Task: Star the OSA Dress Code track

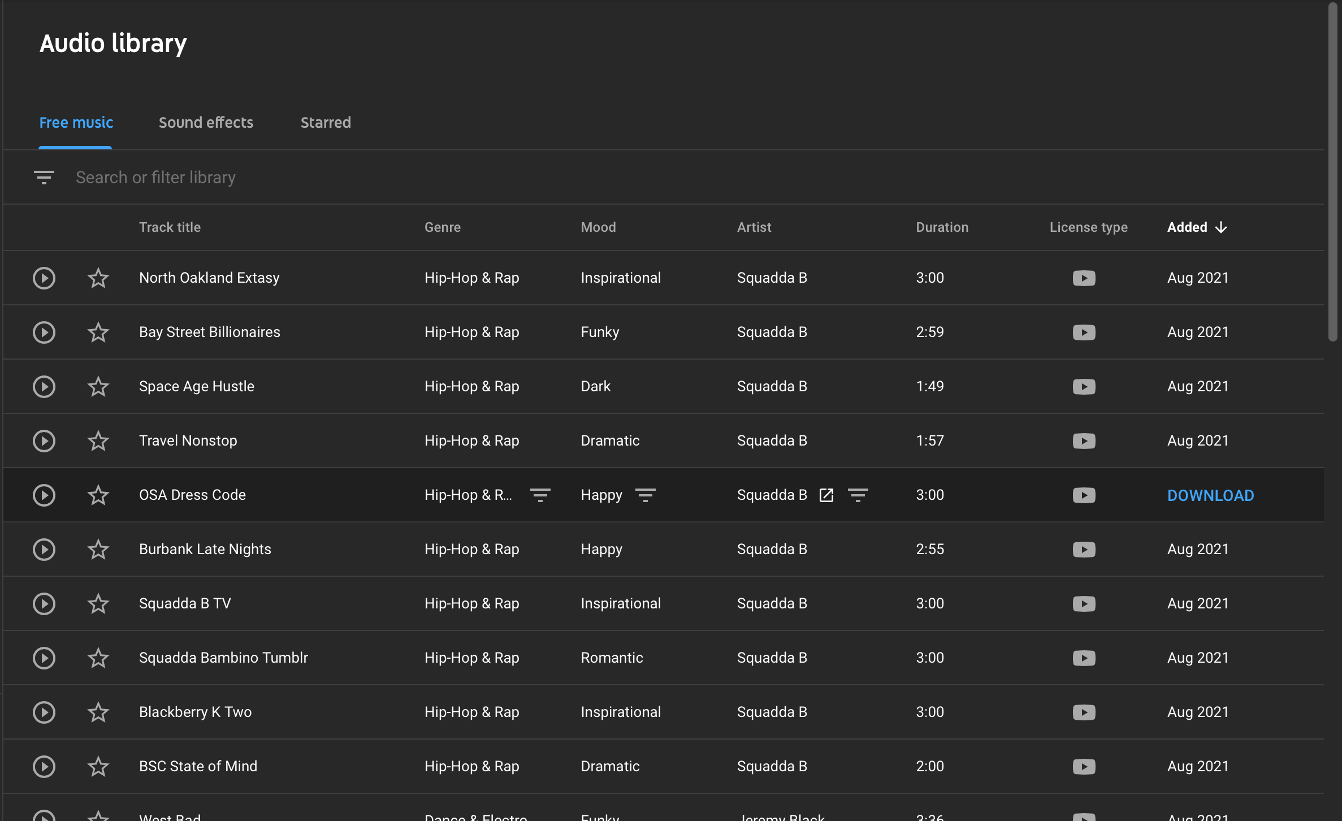Action: (98, 495)
